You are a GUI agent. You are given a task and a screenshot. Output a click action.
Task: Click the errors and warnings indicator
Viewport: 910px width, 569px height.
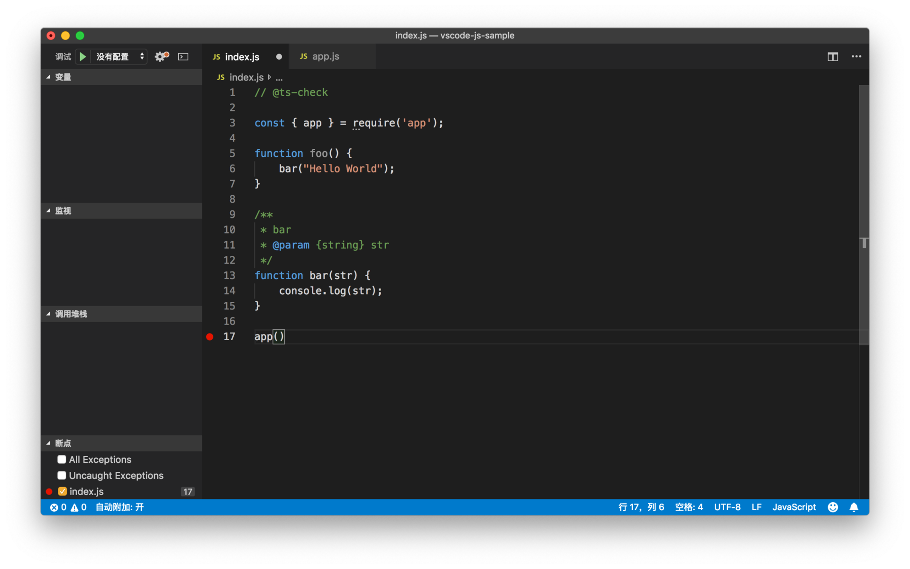click(68, 507)
